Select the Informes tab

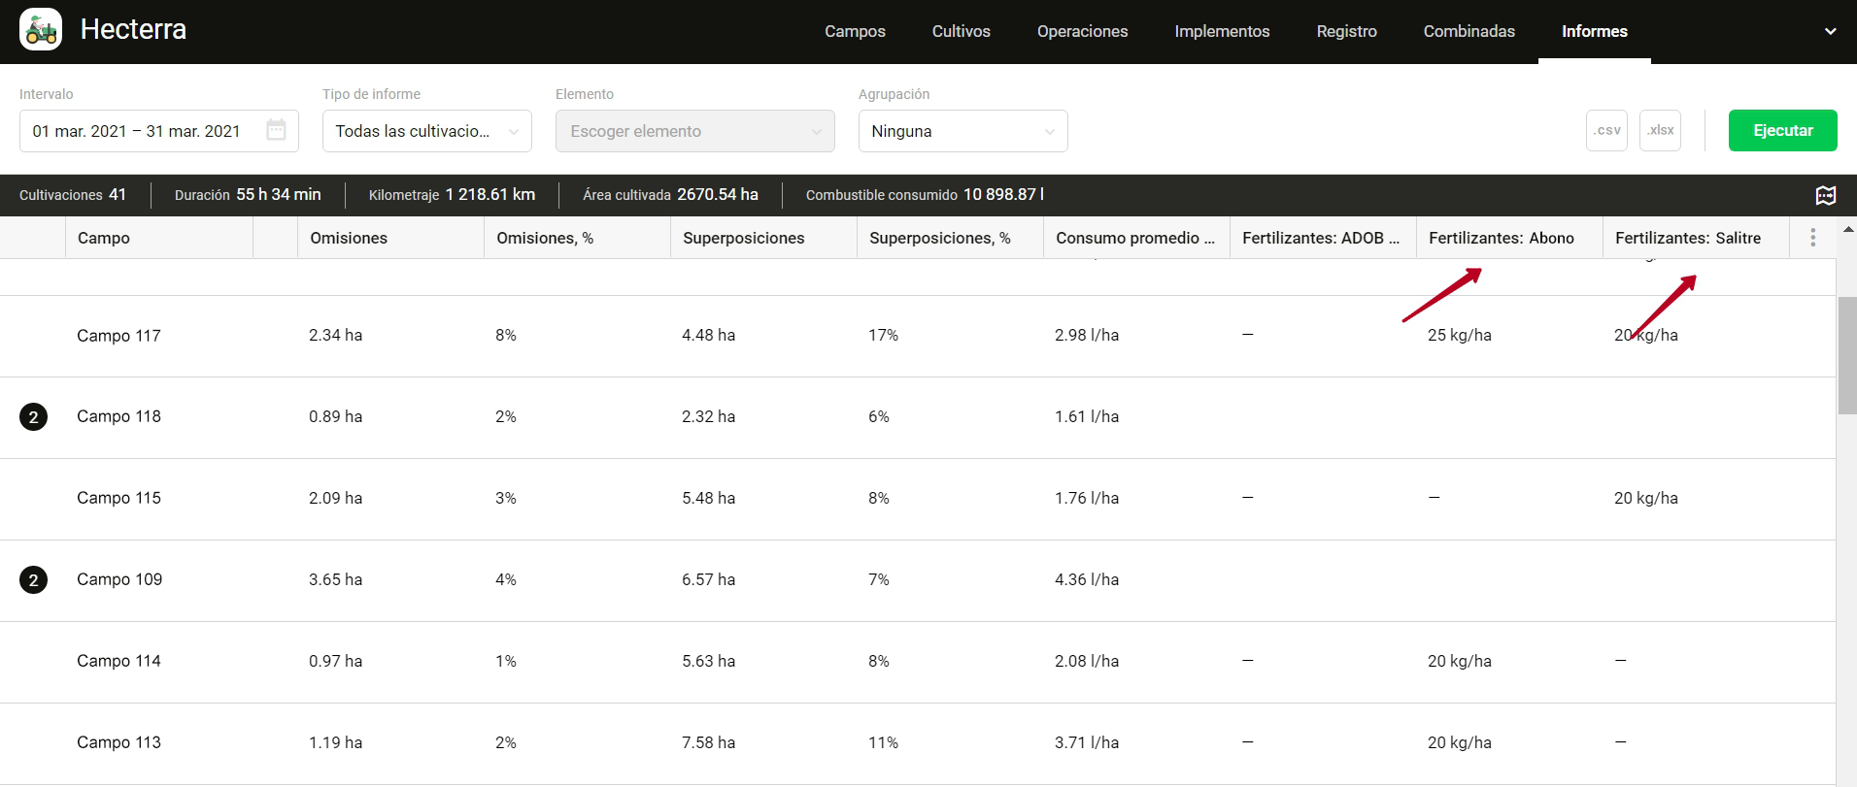pyautogui.click(x=1595, y=31)
